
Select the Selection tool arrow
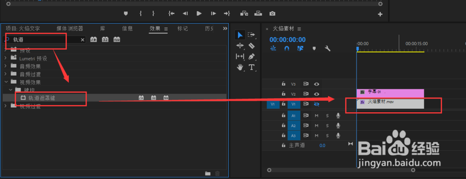tap(240, 35)
